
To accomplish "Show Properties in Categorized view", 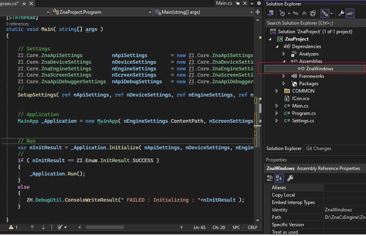I will pos(270,178).
